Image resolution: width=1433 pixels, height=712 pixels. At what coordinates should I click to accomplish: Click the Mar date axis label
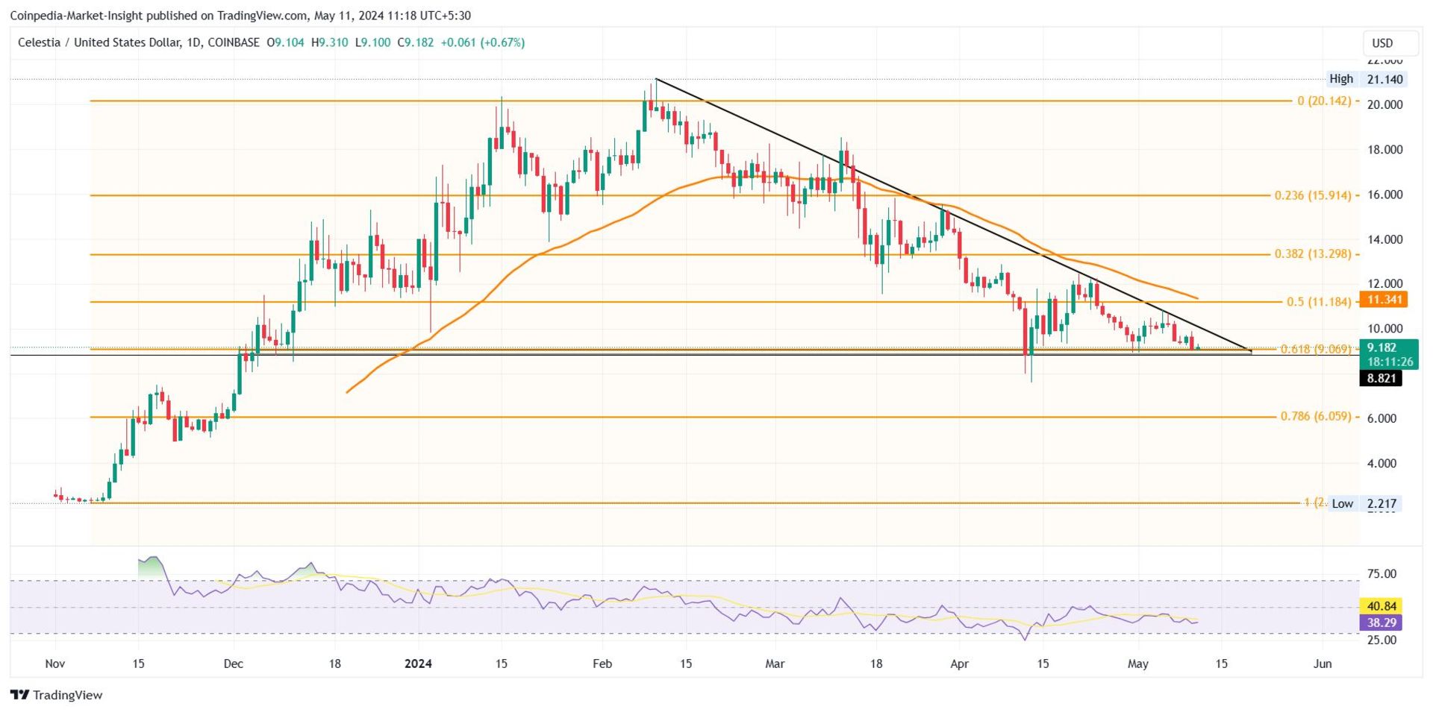coord(775,664)
